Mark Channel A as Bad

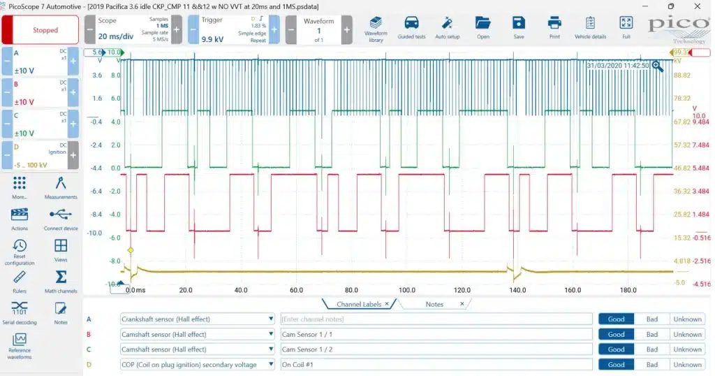click(652, 319)
